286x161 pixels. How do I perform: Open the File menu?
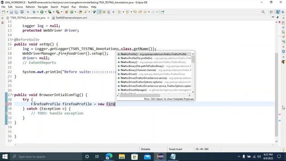[3, 7]
